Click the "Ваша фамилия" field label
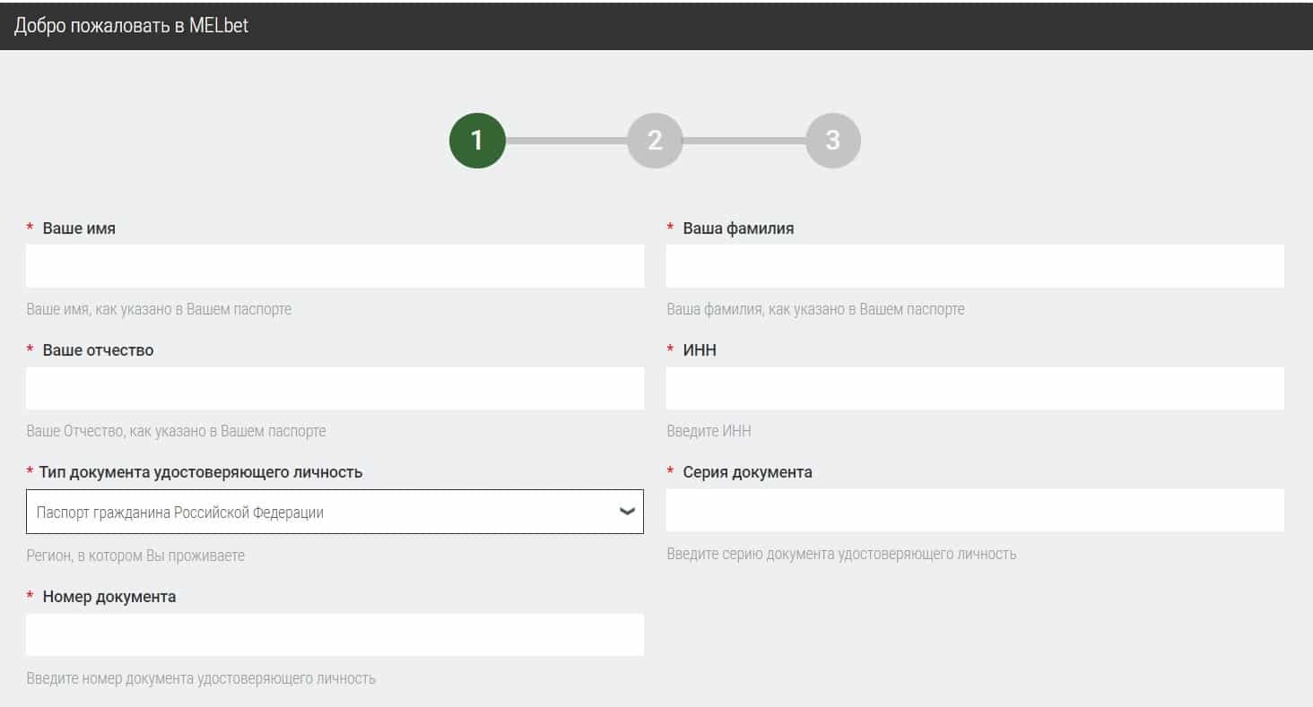The width and height of the screenshot is (1313, 707). 738,228
